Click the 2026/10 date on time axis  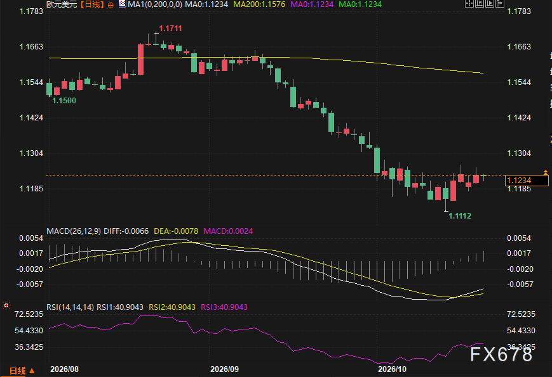tap(392, 369)
